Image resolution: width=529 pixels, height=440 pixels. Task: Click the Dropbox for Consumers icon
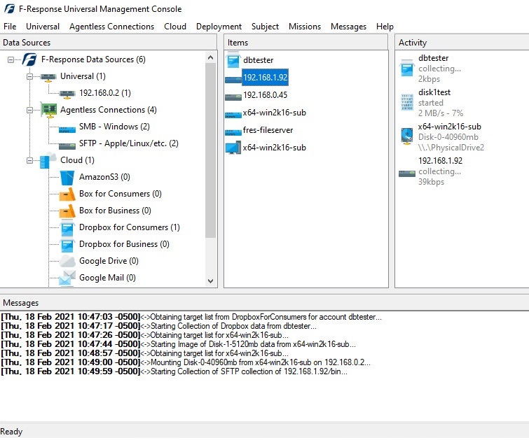[x=67, y=228]
